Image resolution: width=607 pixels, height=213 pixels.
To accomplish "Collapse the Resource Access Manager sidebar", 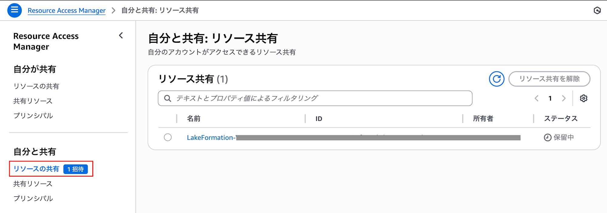I will 121,36.
